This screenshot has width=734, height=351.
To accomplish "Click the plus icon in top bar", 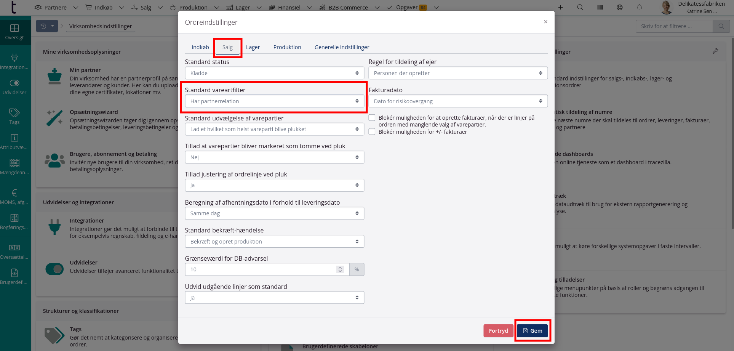I will click(x=561, y=7).
